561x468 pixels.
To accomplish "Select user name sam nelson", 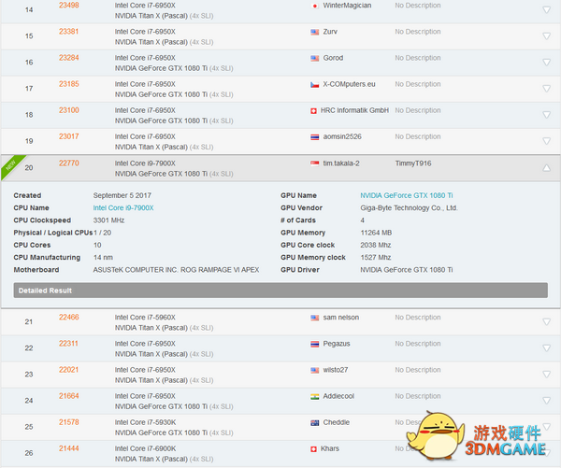I will coord(341,317).
